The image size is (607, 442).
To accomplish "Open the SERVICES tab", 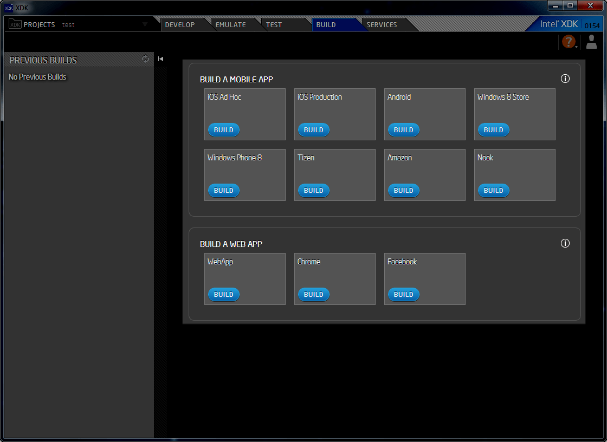I will point(382,24).
